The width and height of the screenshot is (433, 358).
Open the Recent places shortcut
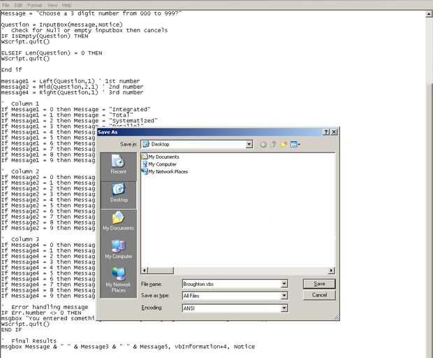(118, 164)
